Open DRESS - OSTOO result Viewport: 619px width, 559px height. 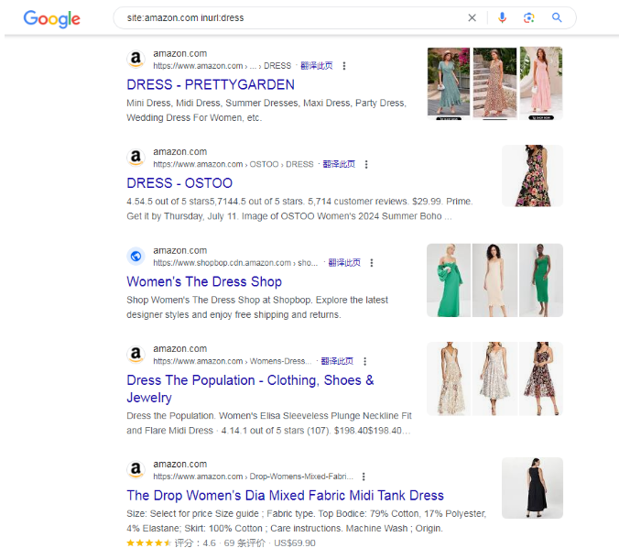click(x=179, y=183)
